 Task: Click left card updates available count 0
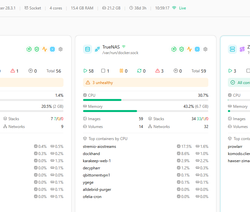(33, 71)
